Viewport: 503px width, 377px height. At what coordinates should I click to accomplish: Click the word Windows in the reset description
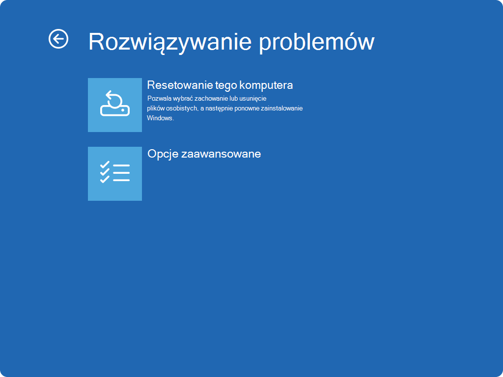pos(160,118)
